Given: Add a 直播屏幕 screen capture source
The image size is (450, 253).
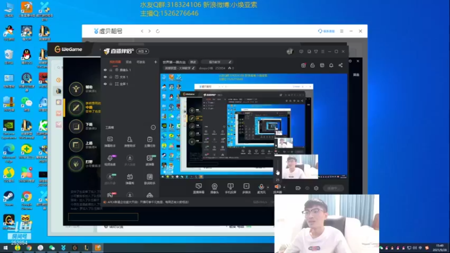Looking at the screenshot, I should click(x=199, y=188).
